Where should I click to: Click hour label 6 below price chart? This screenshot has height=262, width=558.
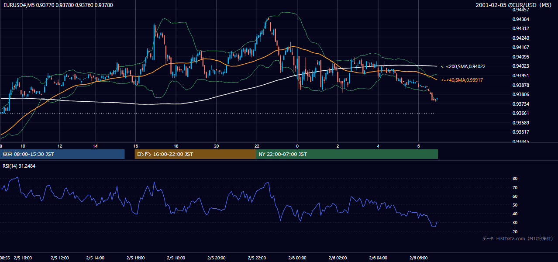pos(419,146)
